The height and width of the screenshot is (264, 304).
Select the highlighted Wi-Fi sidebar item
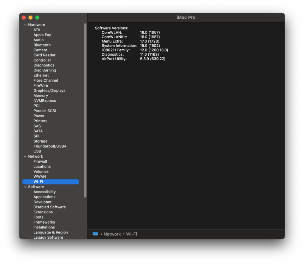coord(50,182)
